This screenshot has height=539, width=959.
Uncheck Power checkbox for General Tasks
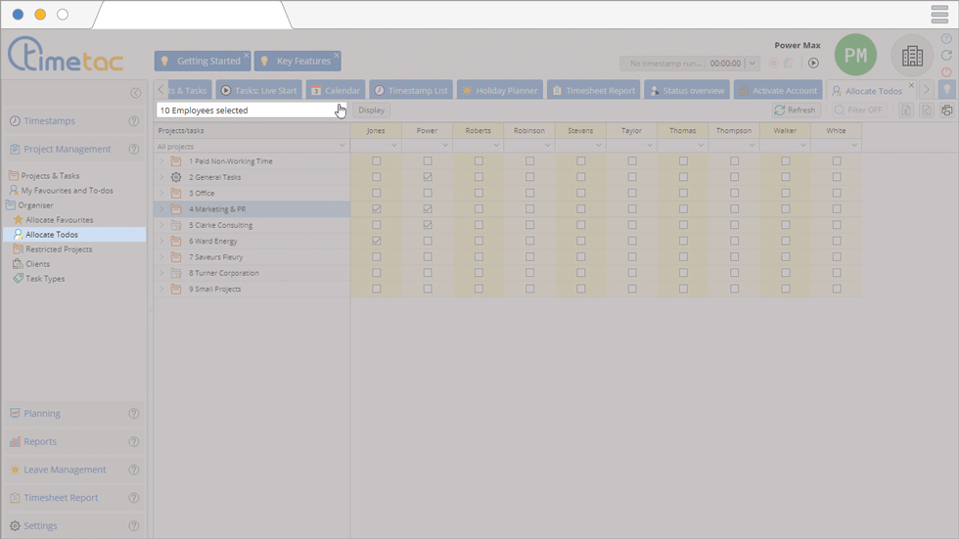(x=428, y=177)
